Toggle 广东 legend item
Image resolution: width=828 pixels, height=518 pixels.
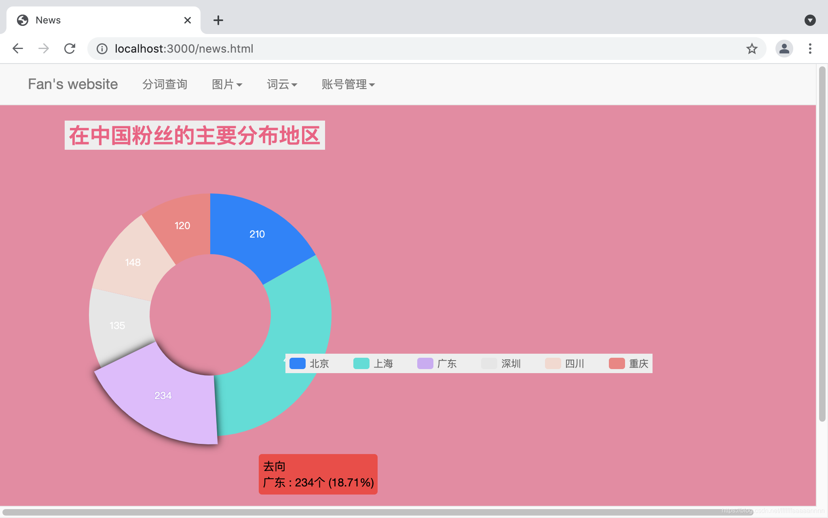[x=437, y=363]
